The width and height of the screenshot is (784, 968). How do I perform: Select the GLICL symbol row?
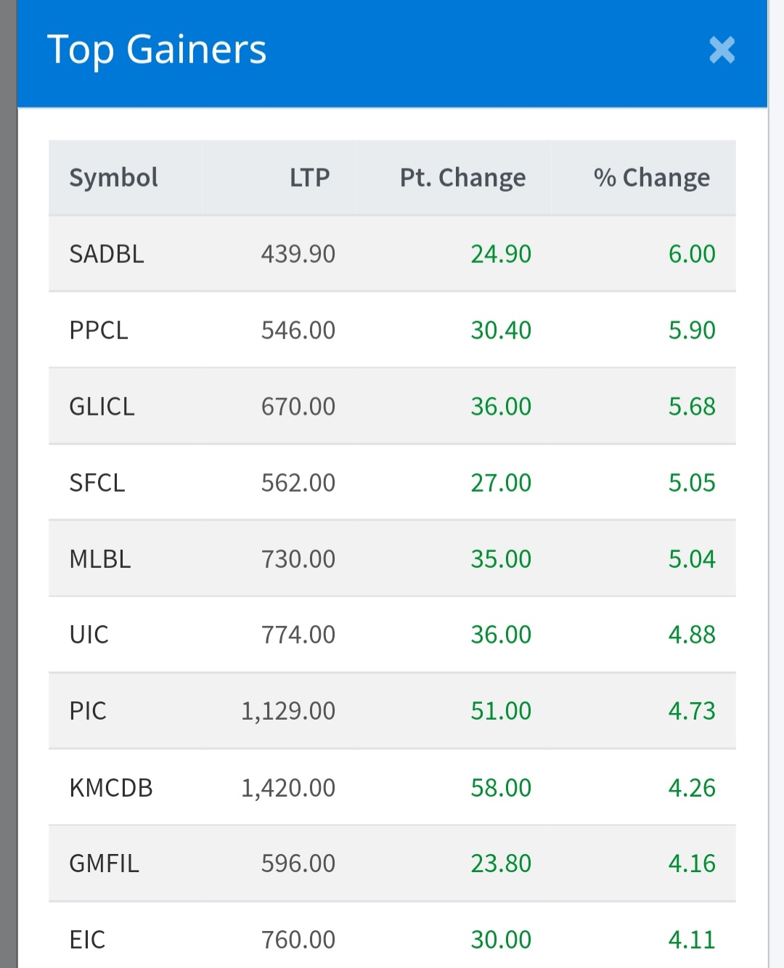(x=102, y=407)
